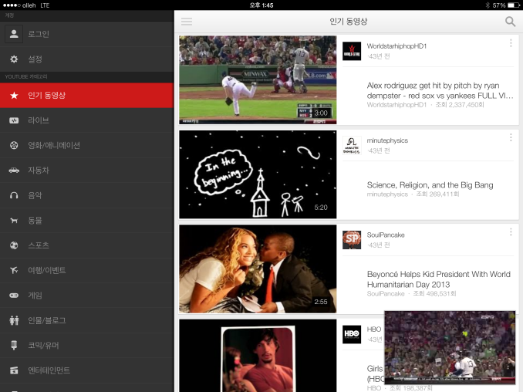Viewport: 523px width, 392px height.
Task: Tap the microphone icon for 코믹/유머
Action: [x=14, y=345]
